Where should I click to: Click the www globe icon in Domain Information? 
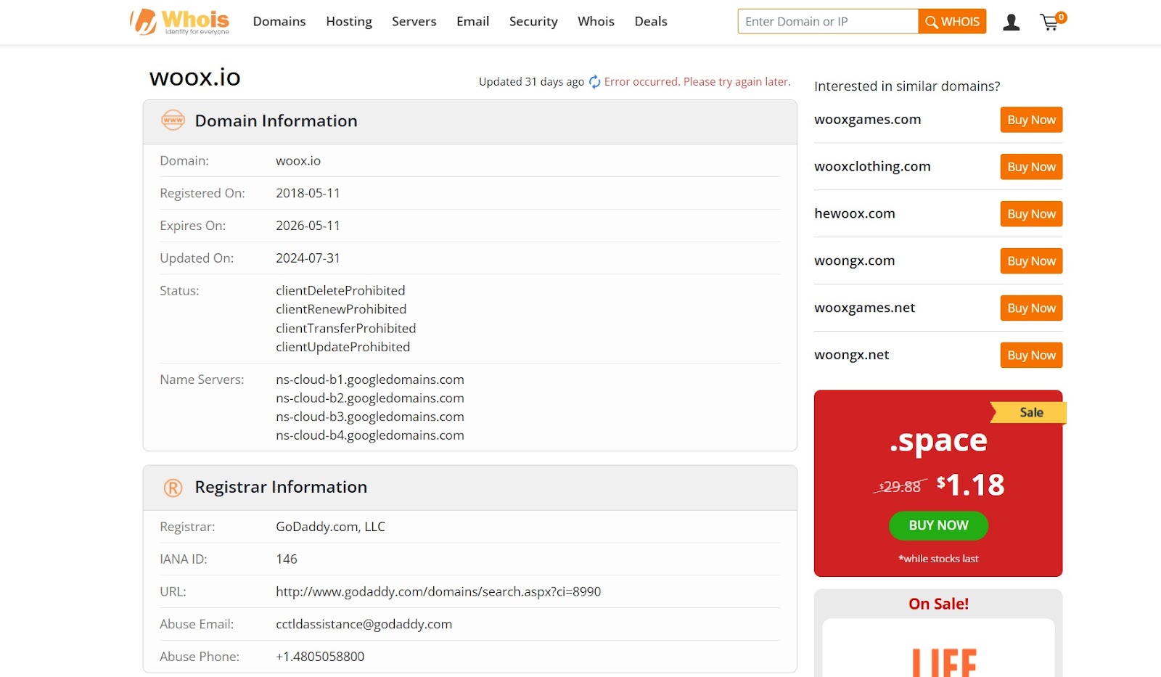click(173, 120)
